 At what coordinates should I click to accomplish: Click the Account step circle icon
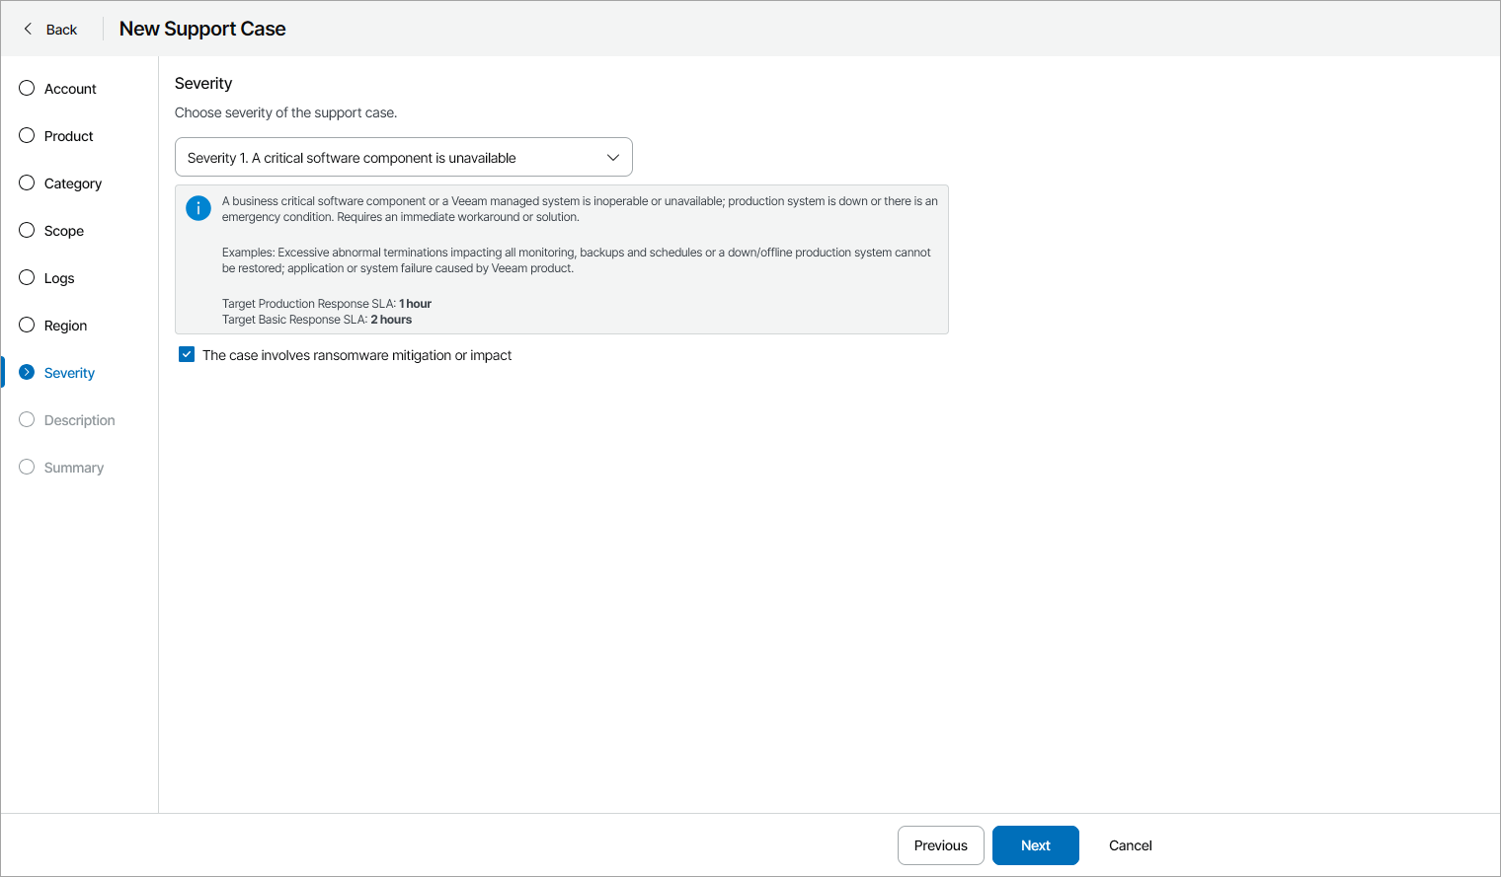[x=27, y=88]
